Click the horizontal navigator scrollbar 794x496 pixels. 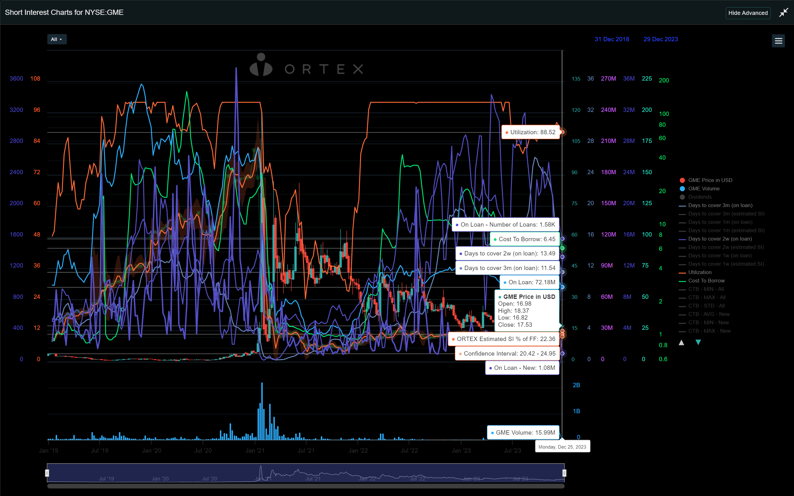(x=306, y=486)
